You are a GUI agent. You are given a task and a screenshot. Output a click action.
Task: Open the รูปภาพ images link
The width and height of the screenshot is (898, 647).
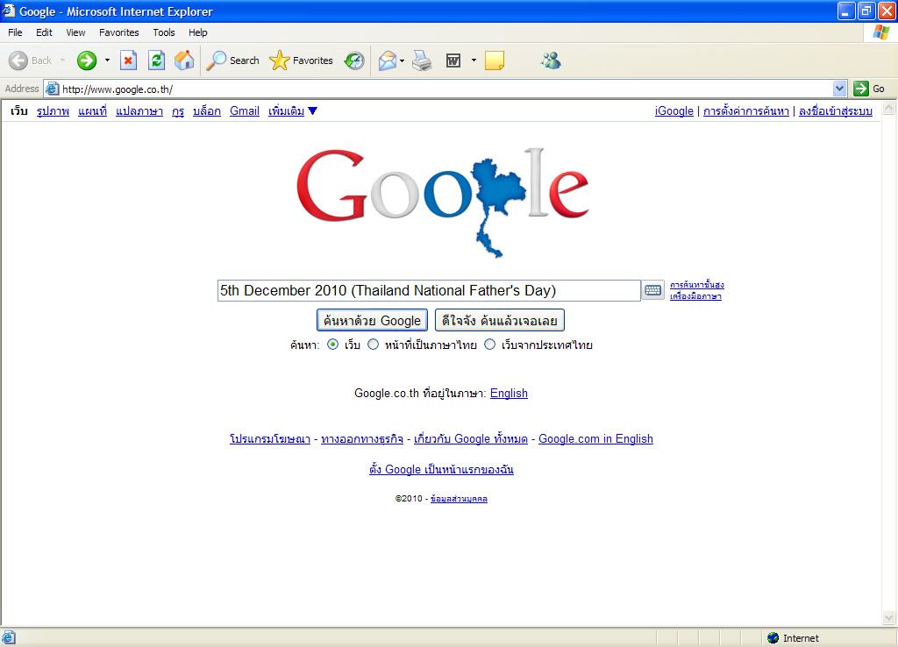53,111
